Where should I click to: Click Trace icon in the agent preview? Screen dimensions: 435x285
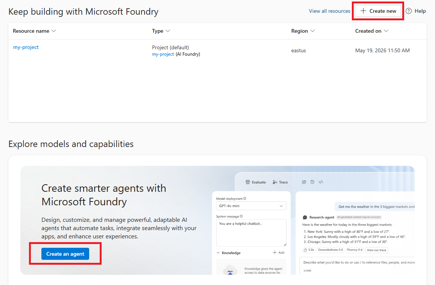(275, 182)
